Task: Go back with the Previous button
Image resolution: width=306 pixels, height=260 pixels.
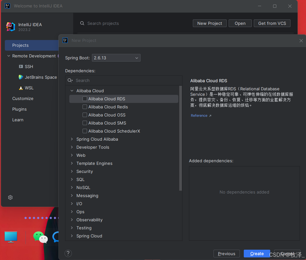Action: click(227, 254)
